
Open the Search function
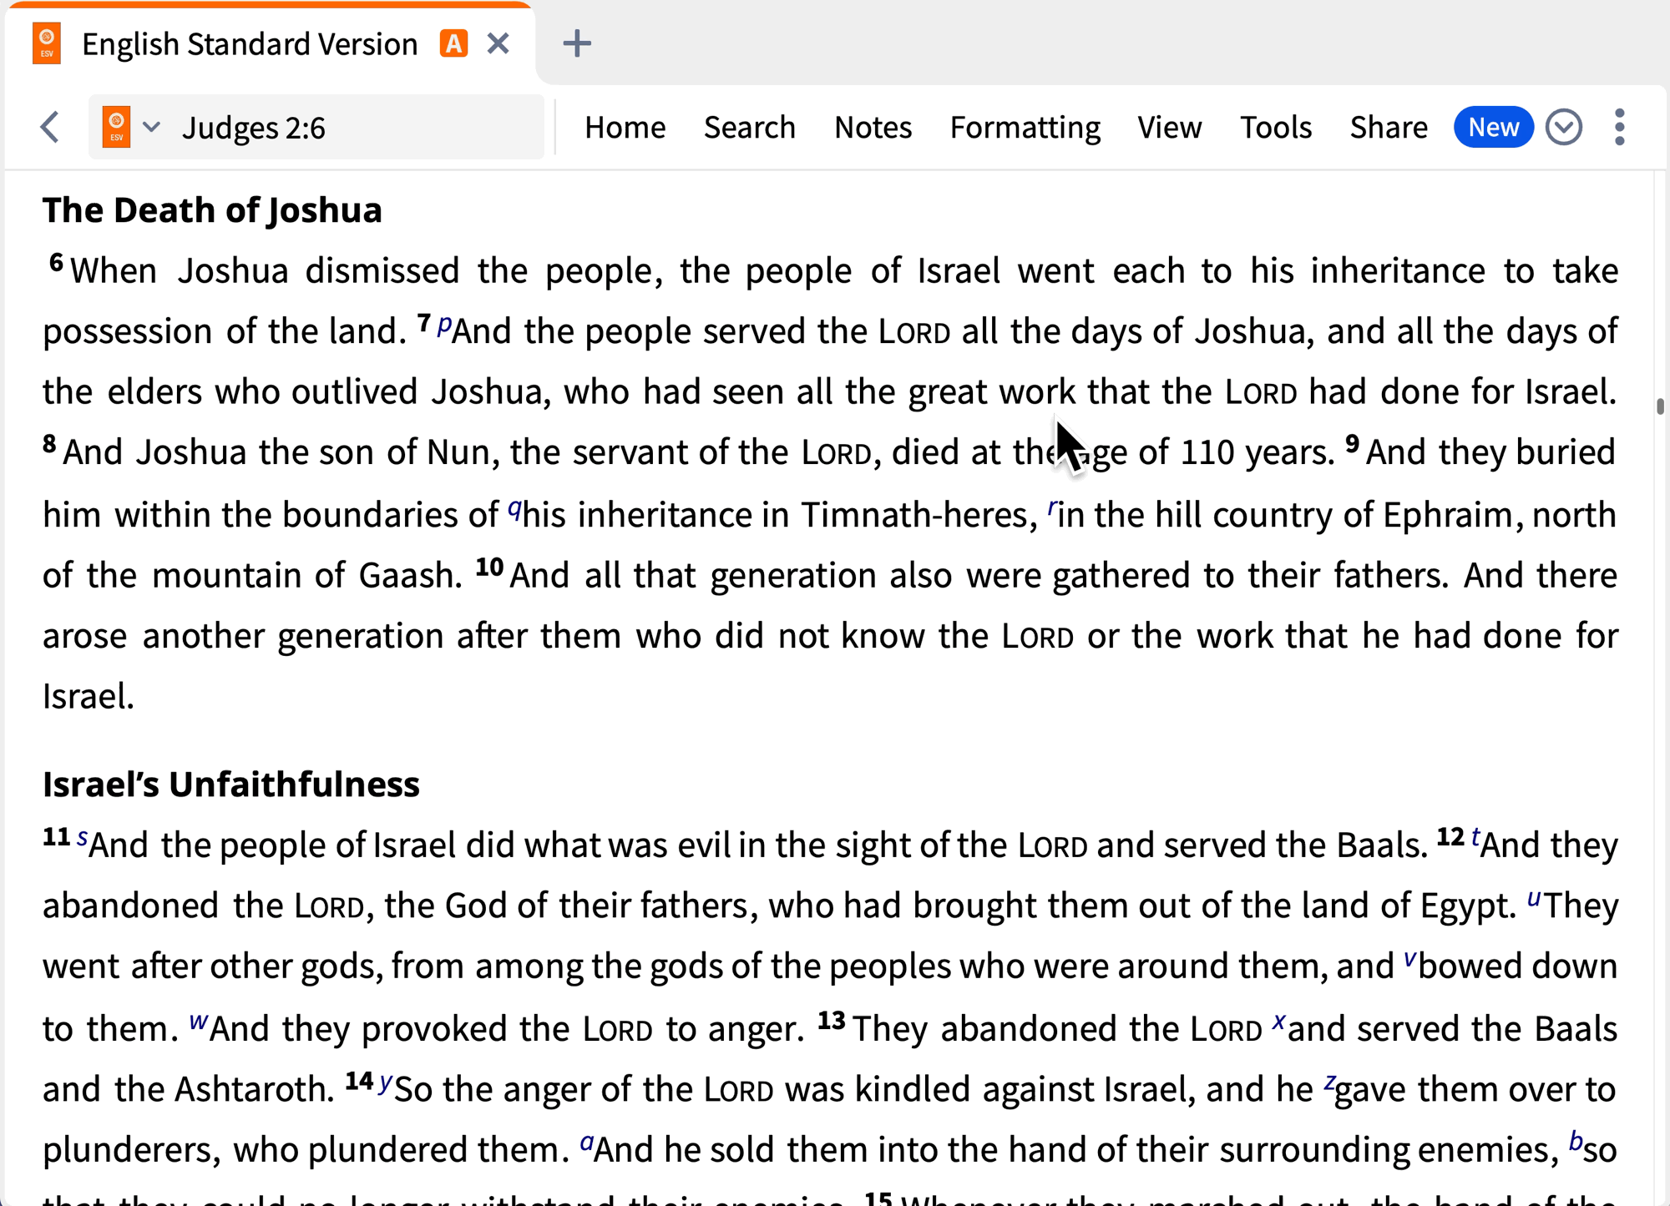(751, 126)
